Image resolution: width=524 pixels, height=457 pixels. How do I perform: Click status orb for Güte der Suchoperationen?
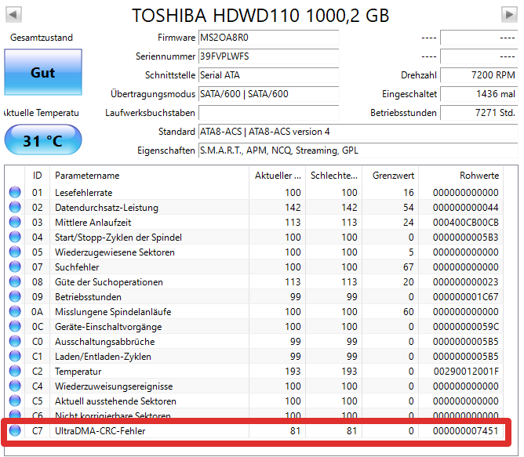tap(15, 281)
